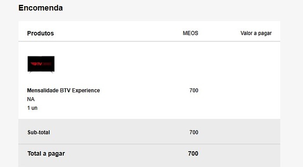
Task: Click the product's 700 MEOS price
Action: 194,90
